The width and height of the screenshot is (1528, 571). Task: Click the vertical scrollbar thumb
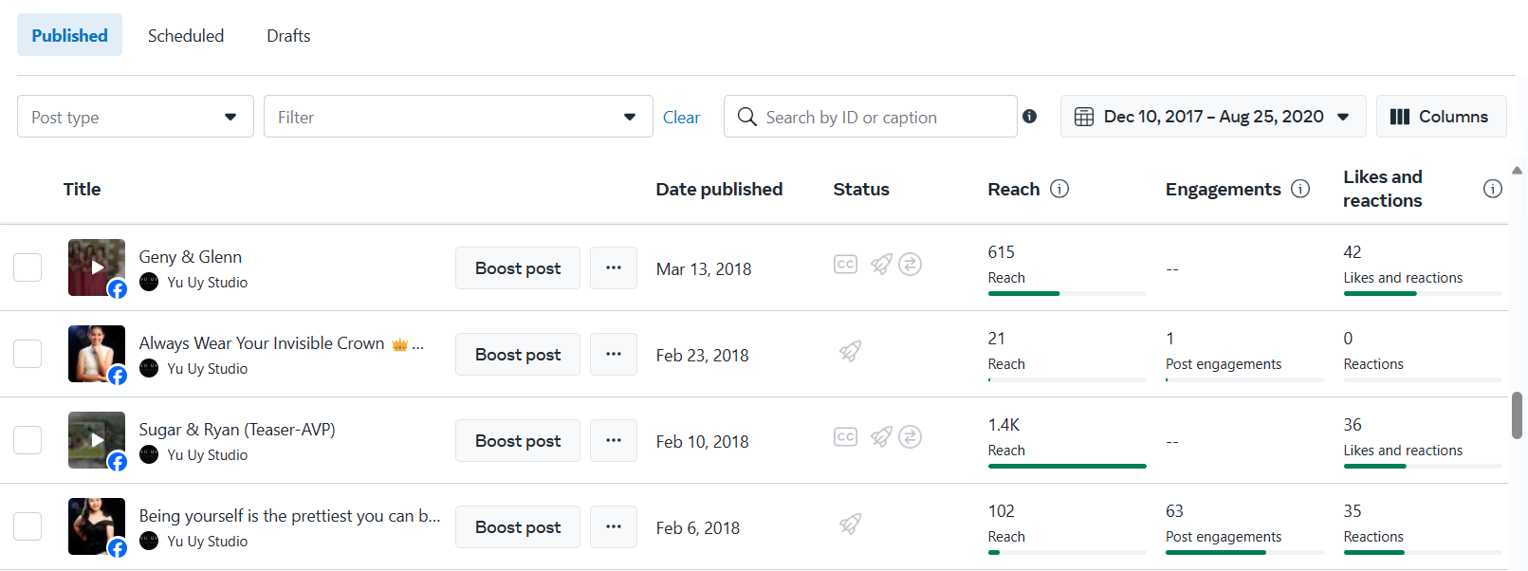point(1517,415)
